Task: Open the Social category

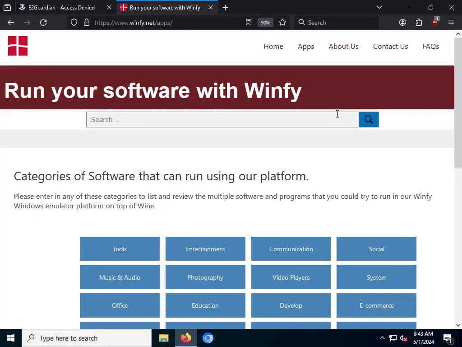Action: pos(377,249)
